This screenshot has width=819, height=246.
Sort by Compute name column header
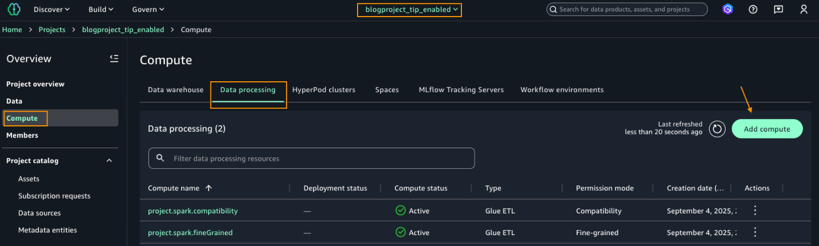pos(174,188)
